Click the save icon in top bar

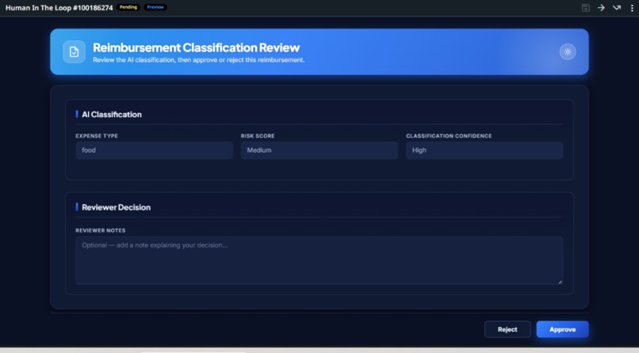(x=586, y=8)
